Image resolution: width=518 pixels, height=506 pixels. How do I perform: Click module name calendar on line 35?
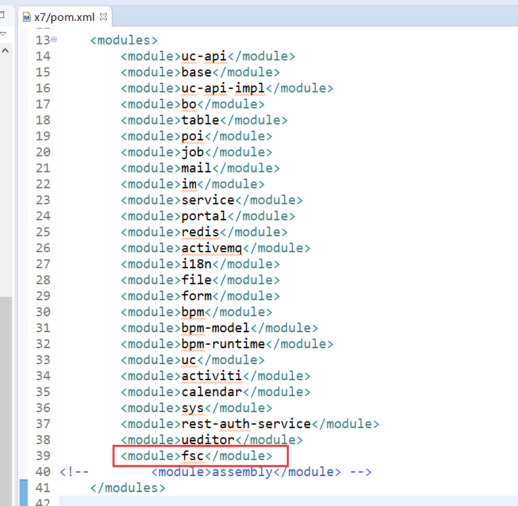(x=212, y=392)
